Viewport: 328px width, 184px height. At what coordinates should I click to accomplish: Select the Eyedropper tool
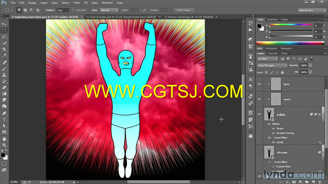coord(4,56)
